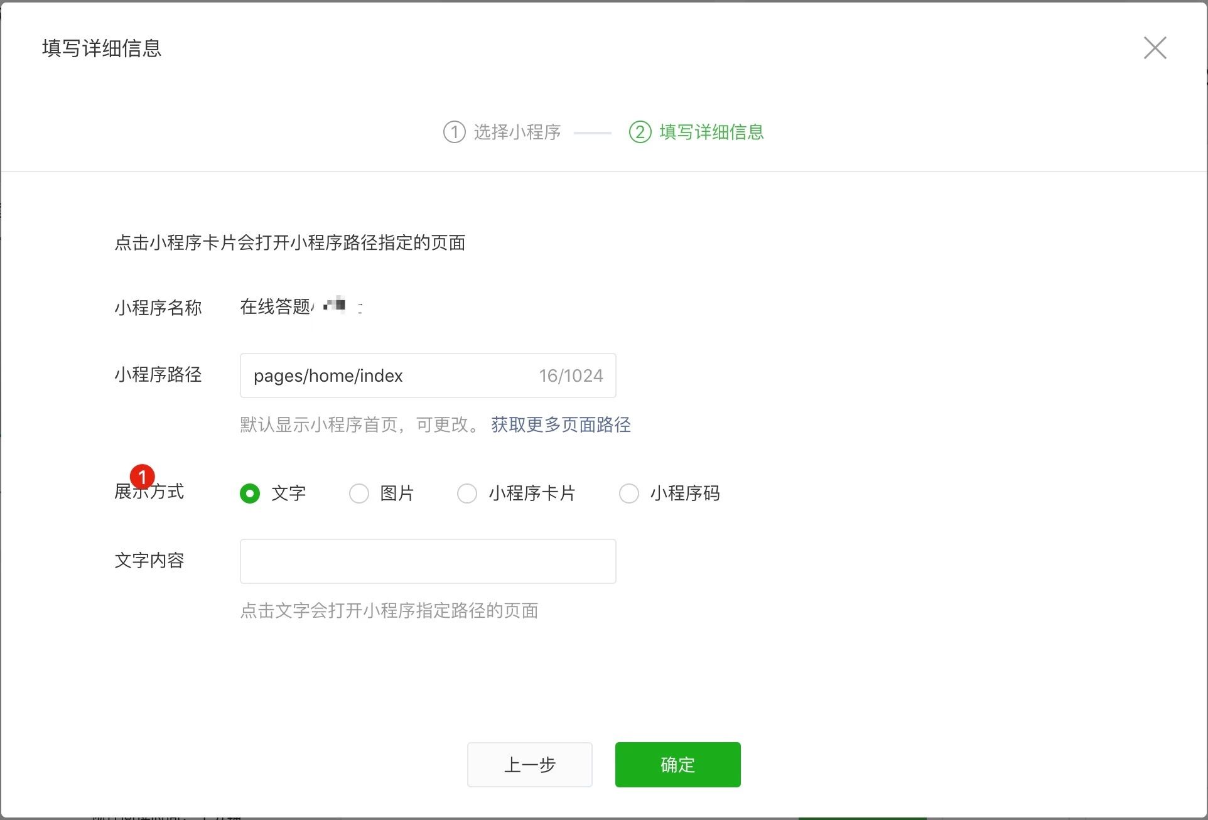Click the 默认显示小程序首页，可更改 hint text
1208x820 pixels.
pos(359,425)
